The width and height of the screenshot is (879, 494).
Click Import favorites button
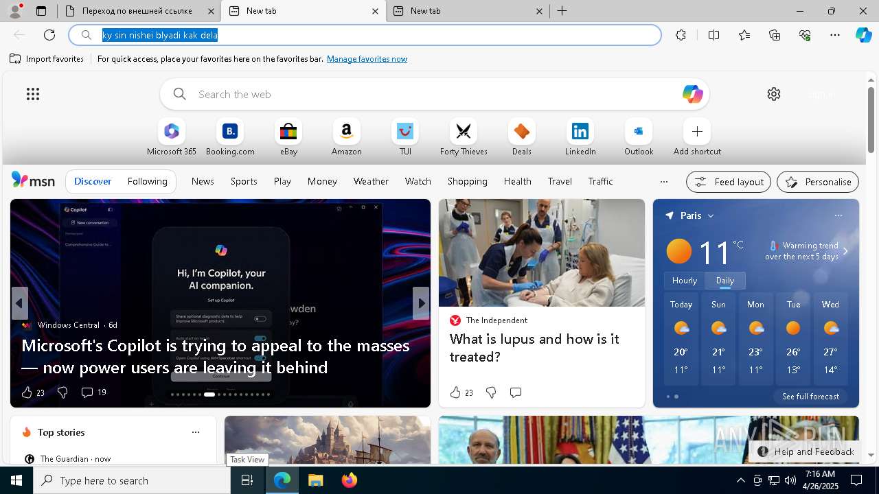[47, 59]
